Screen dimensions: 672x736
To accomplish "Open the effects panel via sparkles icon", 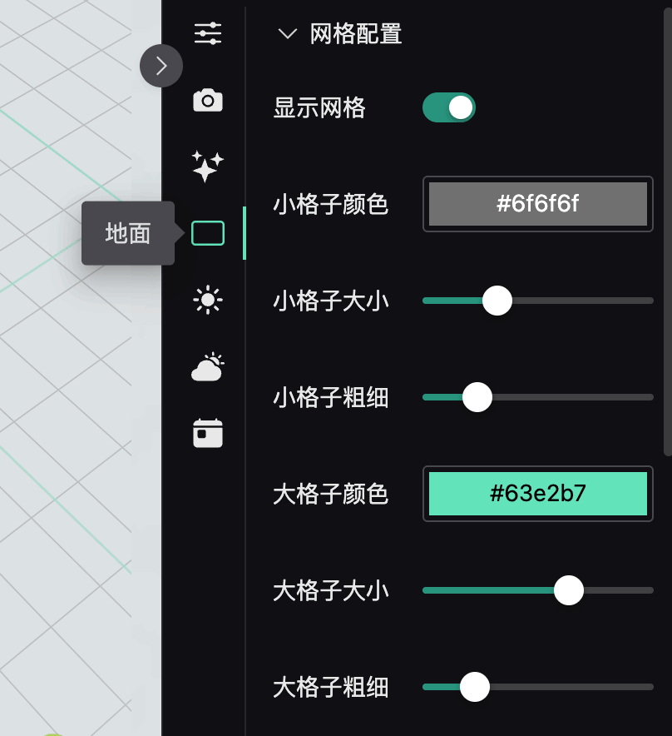I will (206, 166).
